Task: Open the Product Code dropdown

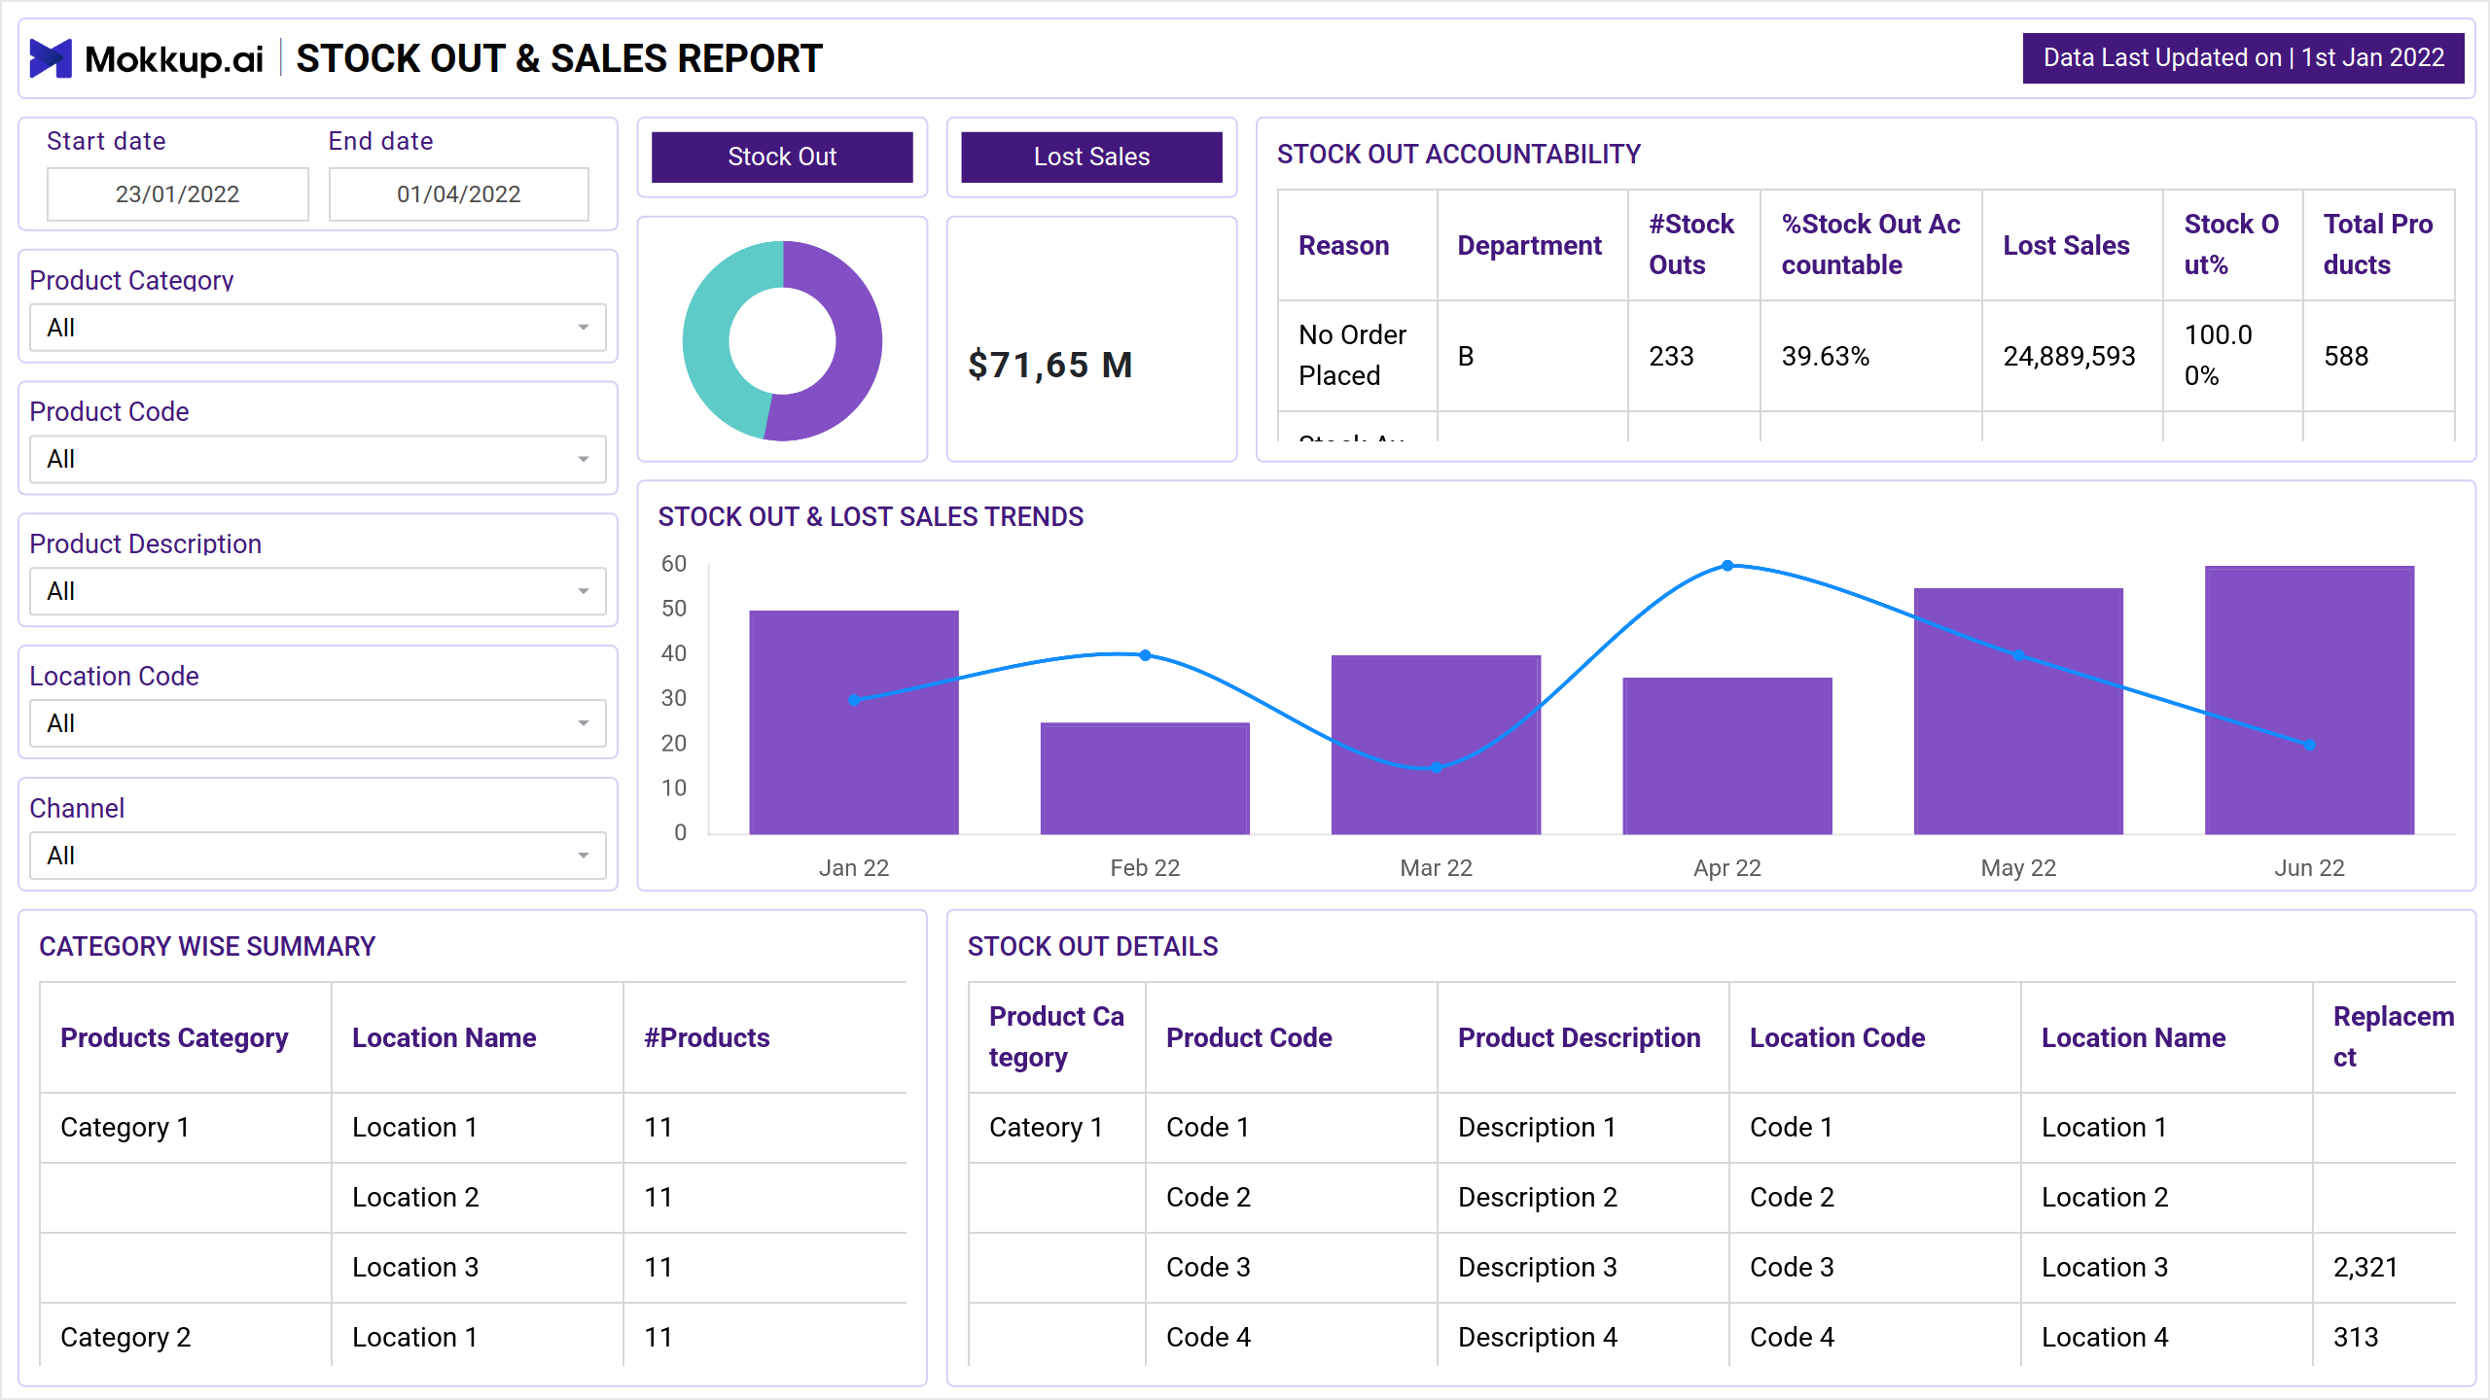Action: (318, 459)
